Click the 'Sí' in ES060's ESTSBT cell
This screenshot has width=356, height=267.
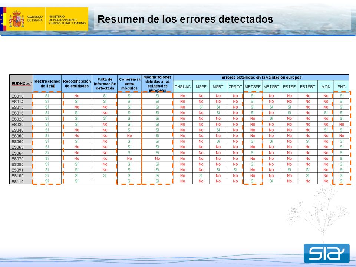tap(308, 141)
